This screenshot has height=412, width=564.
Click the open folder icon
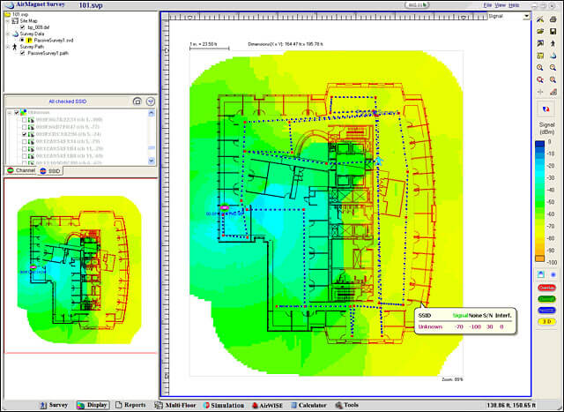pyautogui.click(x=539, y=31)
